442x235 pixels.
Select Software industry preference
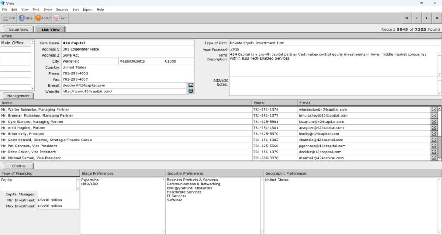coord(174,200)
